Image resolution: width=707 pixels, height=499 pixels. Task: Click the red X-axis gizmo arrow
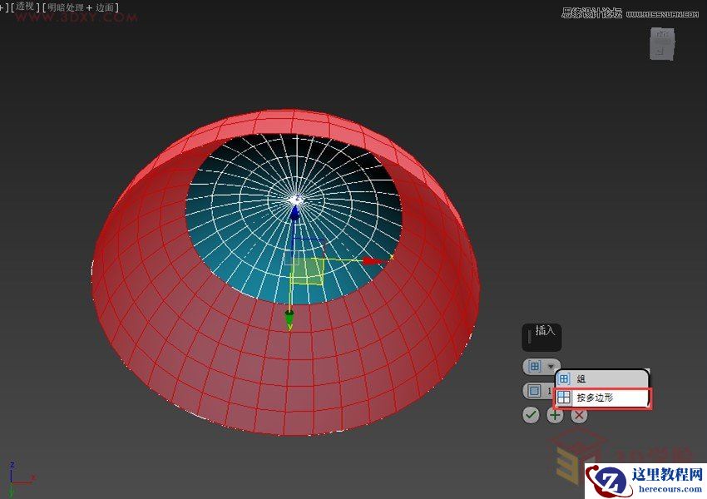pos(372,260)
